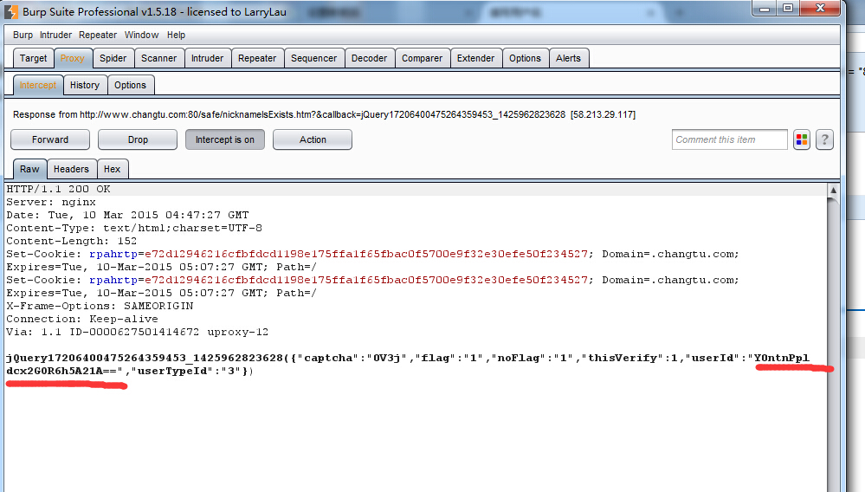The width and height of the screenshot is (865, 492).
Task: Switch to the Spider tab
Action: (113, 58)
